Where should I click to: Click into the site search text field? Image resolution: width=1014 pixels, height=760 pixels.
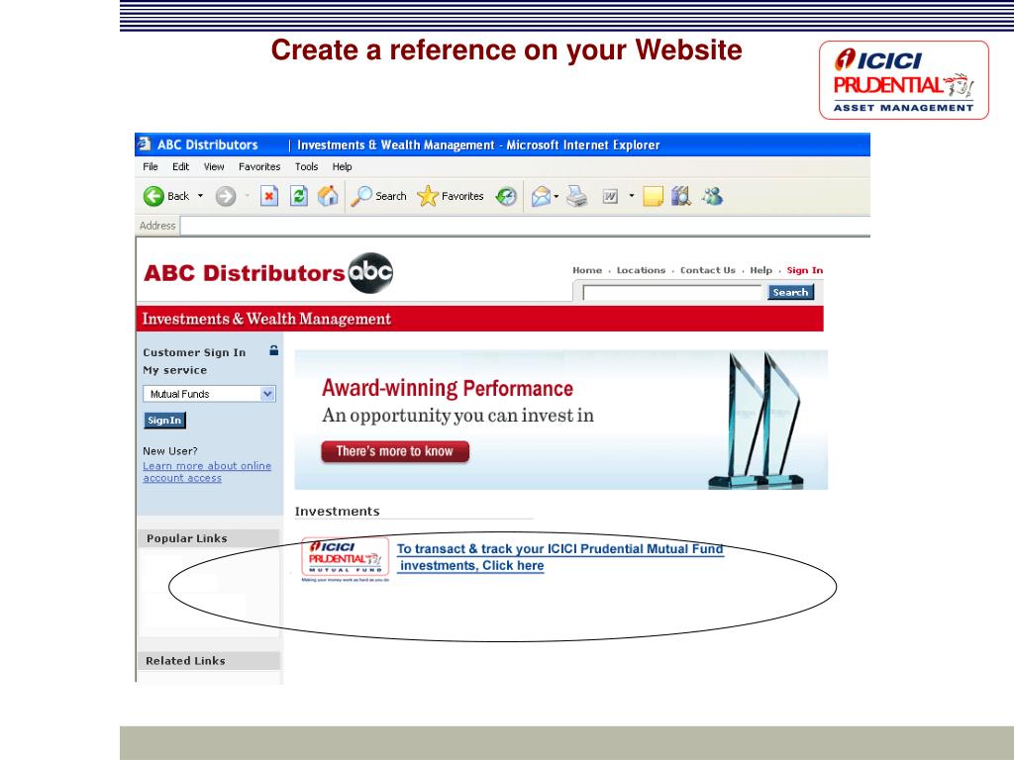[672, 293]
